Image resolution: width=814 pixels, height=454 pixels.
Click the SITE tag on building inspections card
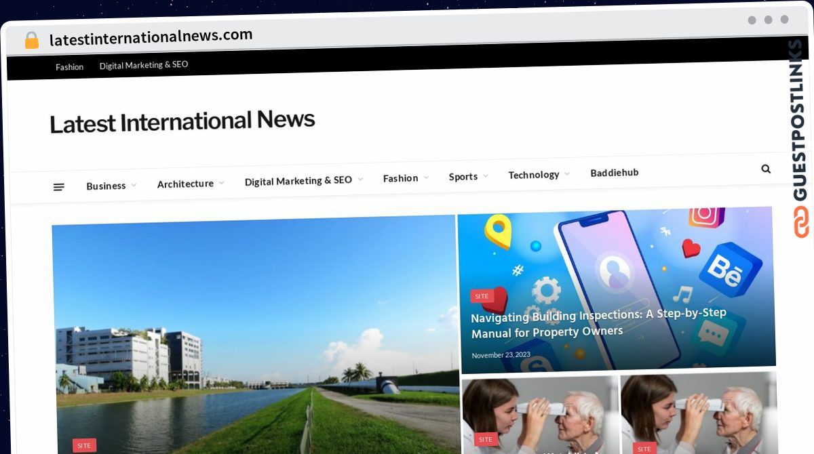coord(482,296)
